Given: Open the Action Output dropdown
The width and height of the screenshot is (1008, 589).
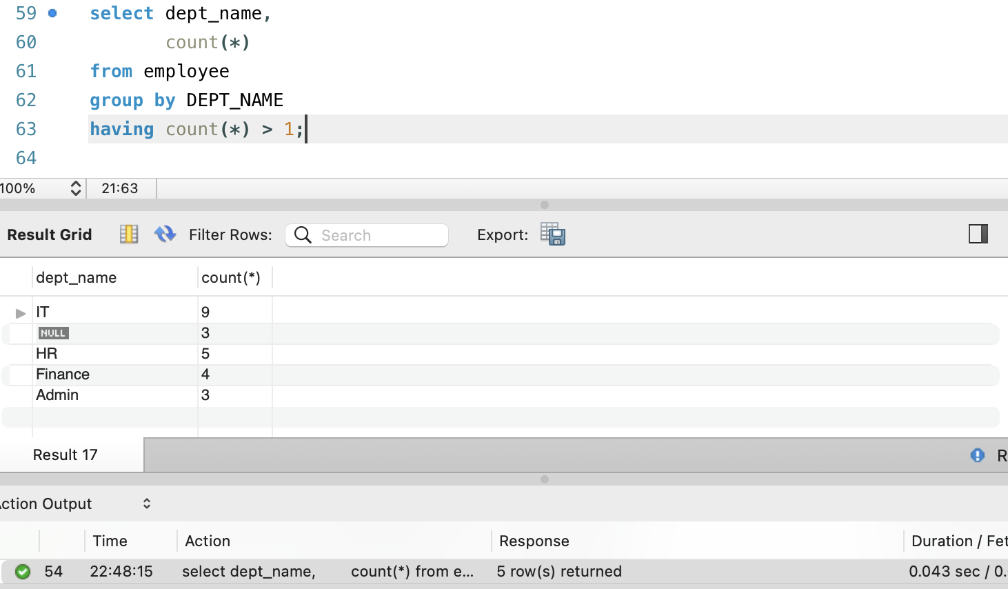Looking at the screenshot, I should pos(147,503).
